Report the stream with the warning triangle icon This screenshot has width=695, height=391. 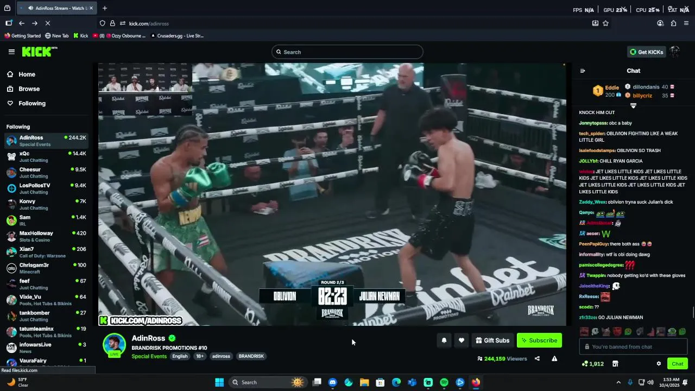pyautogui.click(x=554, y=358)
